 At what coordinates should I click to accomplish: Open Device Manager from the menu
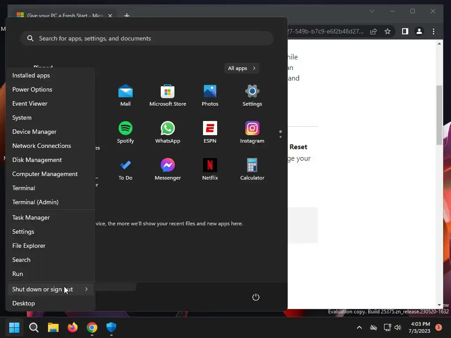click(50, 132)
